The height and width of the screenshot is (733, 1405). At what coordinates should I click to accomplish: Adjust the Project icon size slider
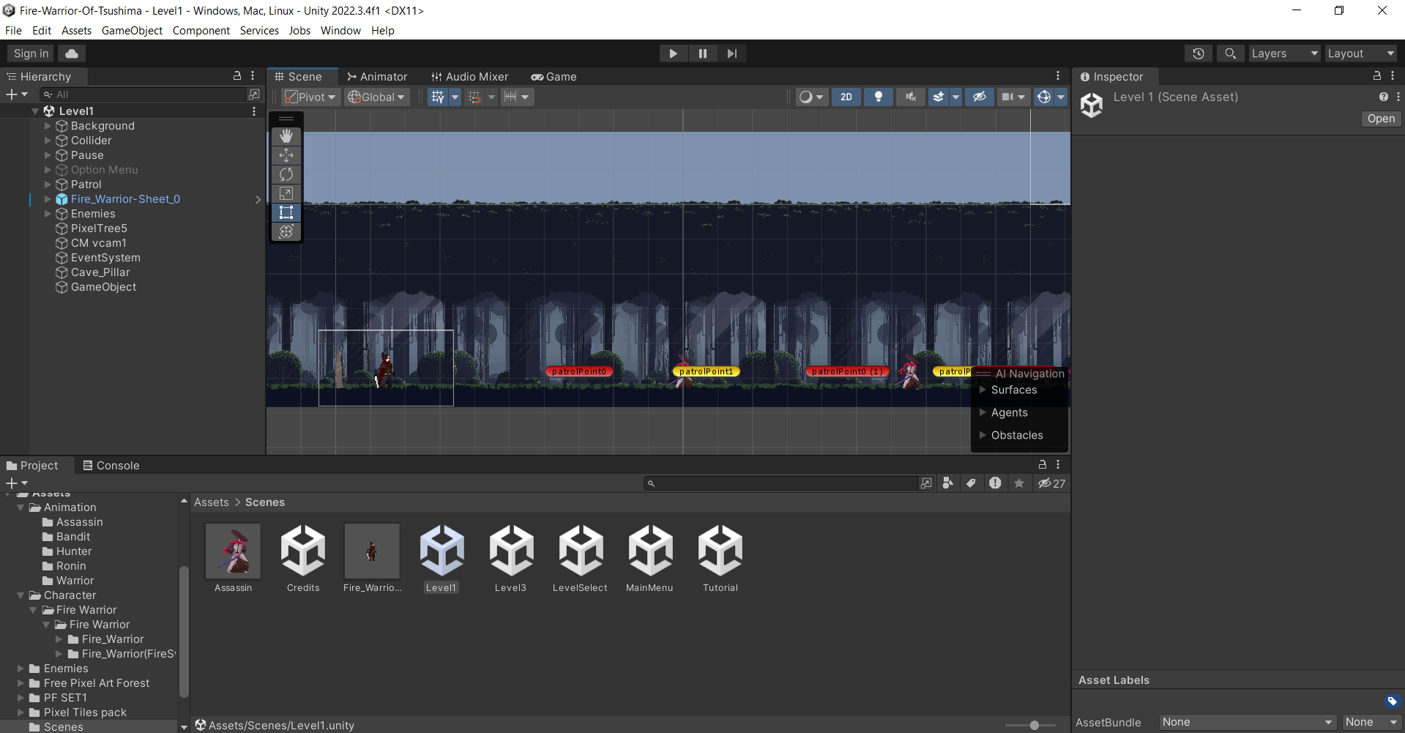pos(1034,725)
